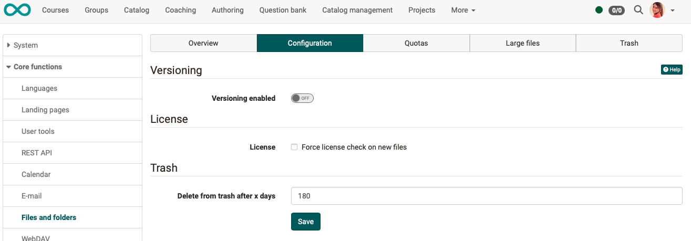The height and width of the screenshot is (241, 691).
Task: Click the green online status dot
Action: [599, 10]
